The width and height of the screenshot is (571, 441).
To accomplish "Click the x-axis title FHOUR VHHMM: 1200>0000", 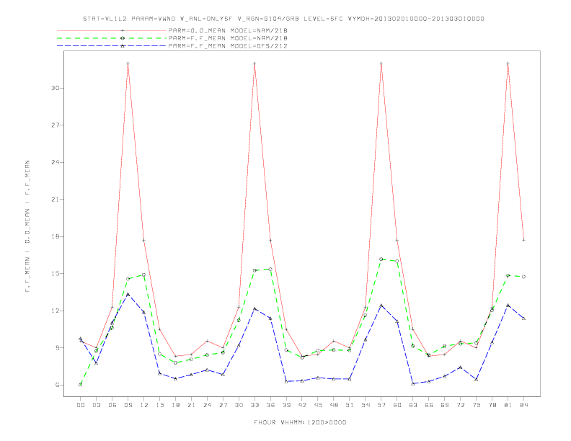I will tap(300, 422).
